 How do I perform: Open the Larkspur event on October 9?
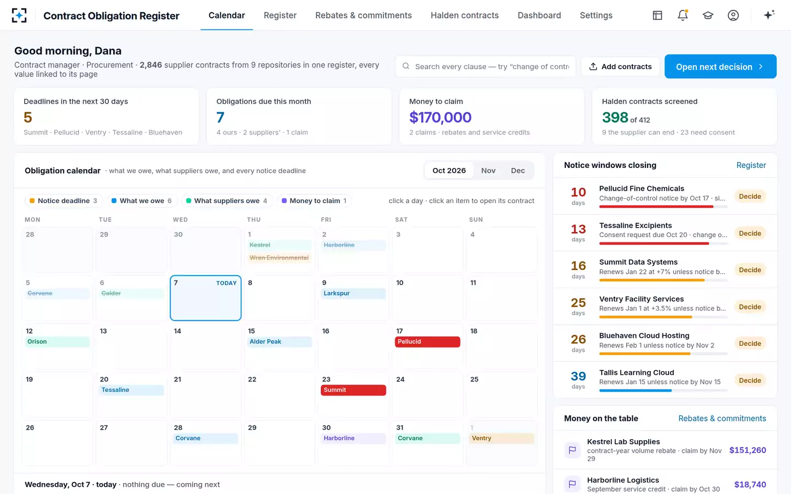coord(353,294)
